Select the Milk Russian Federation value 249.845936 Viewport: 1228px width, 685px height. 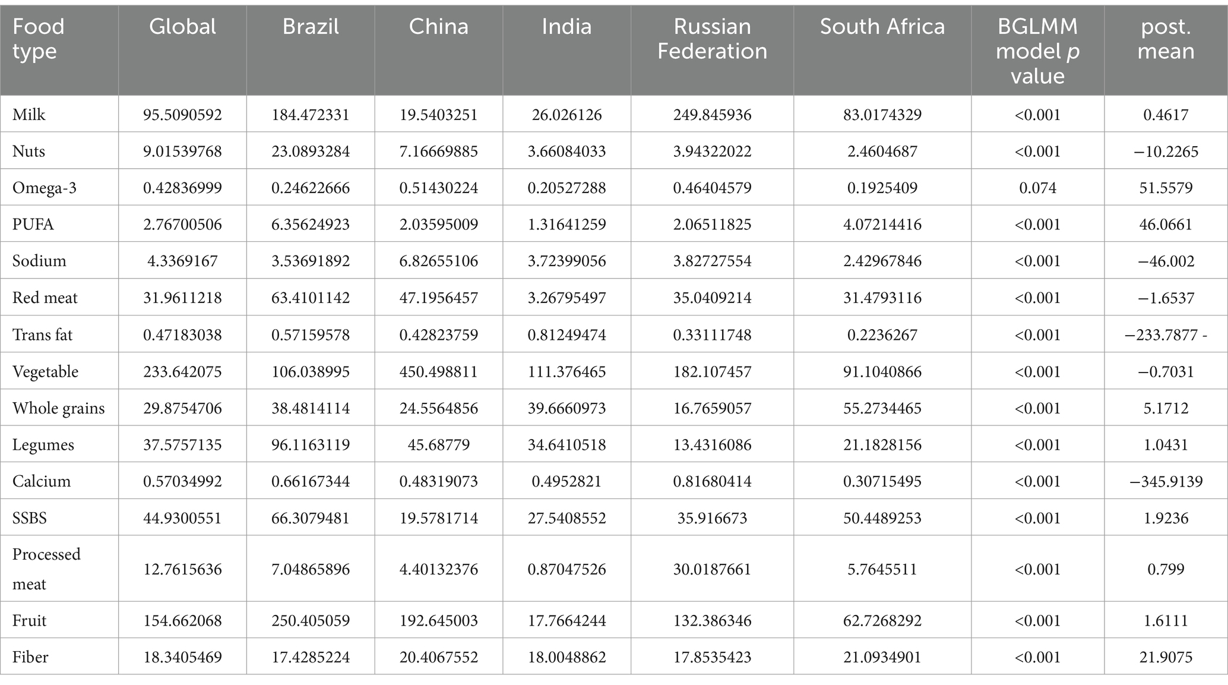(712, 114)
